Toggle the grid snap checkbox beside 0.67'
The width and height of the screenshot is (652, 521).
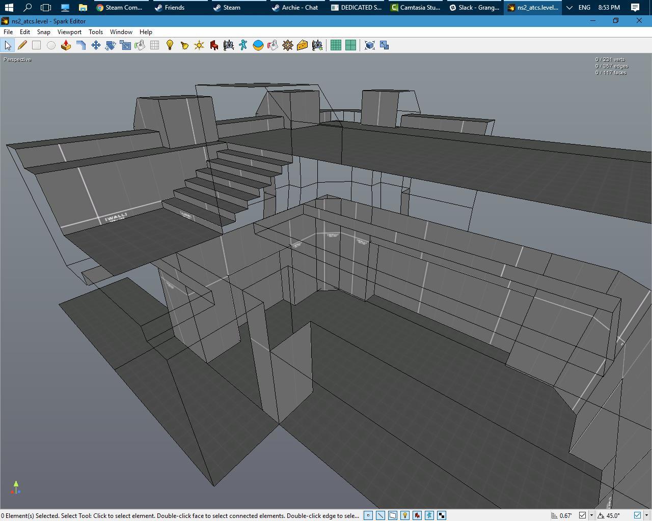pos(582,515)
